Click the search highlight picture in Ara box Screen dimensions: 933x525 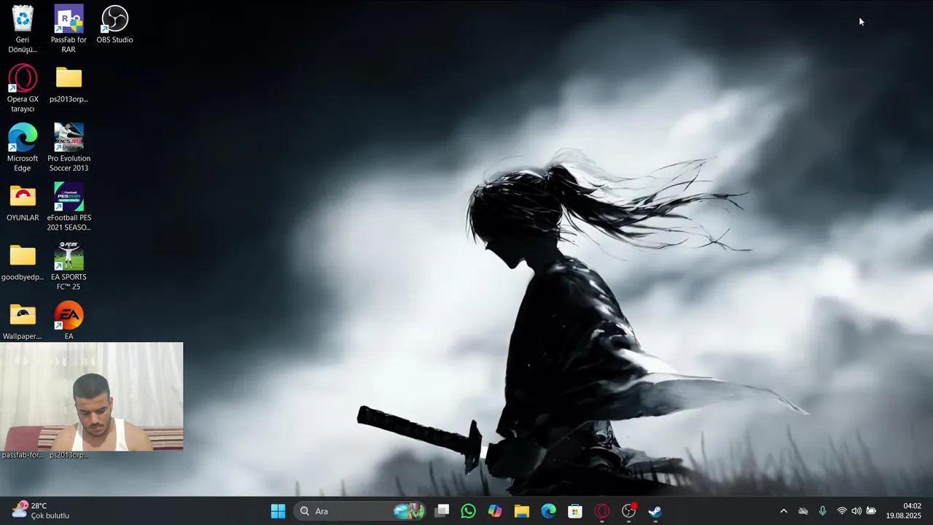(409, 511)
